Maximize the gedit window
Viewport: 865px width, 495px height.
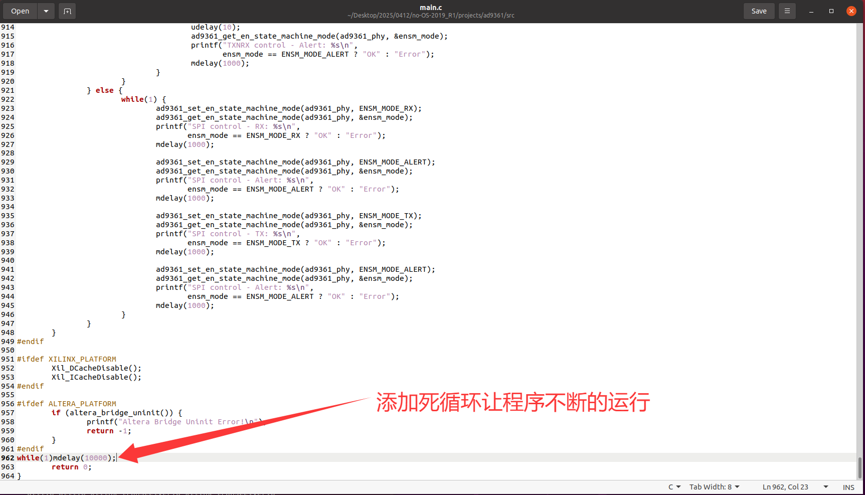pos(831,11)
